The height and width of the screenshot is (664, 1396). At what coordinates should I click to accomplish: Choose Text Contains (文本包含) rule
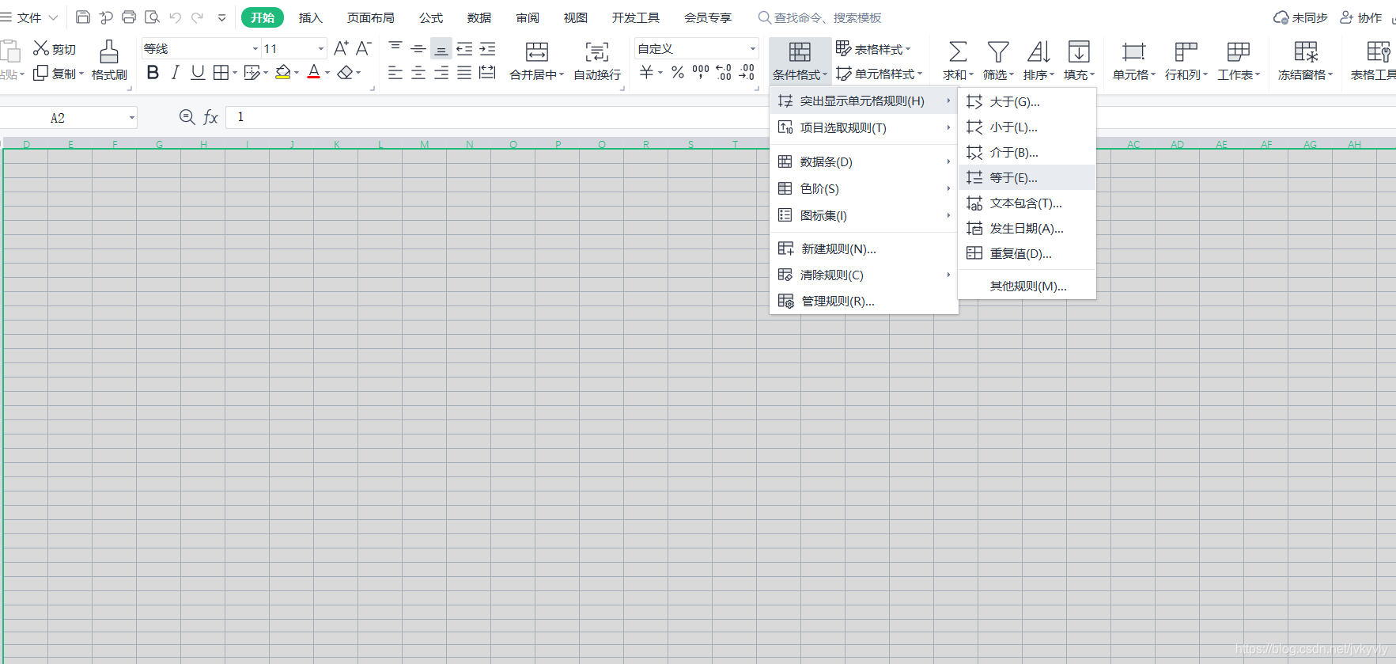pos(1027,203)
